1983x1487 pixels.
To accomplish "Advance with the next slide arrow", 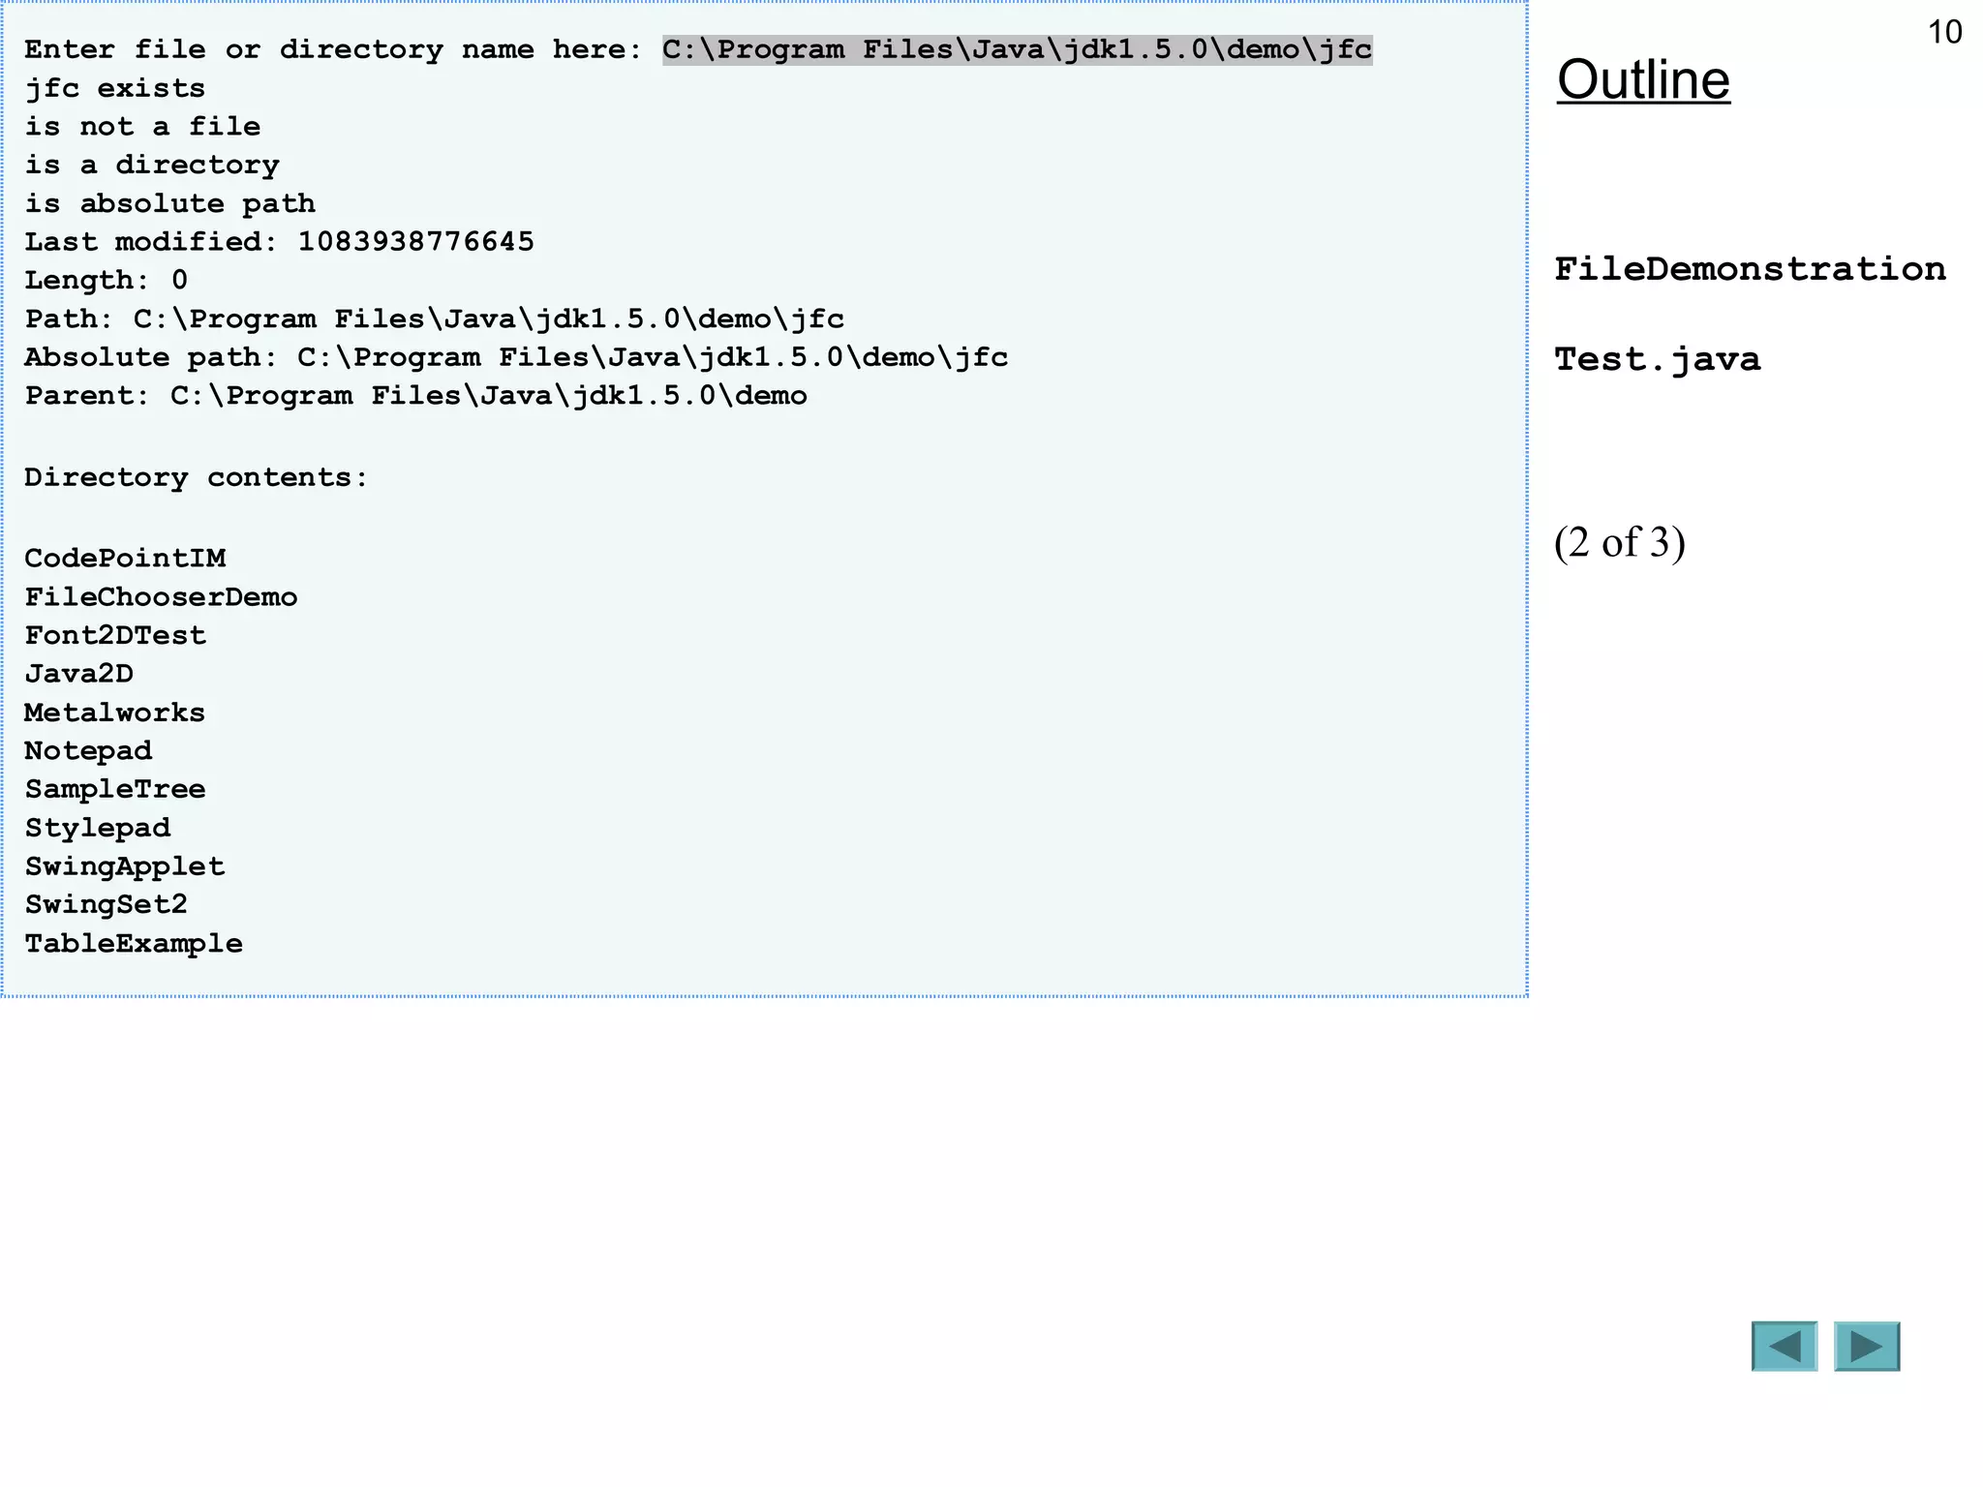I will point(1867,1346).
